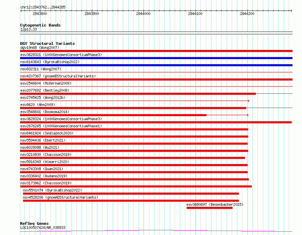This screenshot has width=302, height=235.
Task: Open the Cytogenetic Bands track heading
Action: tap(40, 25)
